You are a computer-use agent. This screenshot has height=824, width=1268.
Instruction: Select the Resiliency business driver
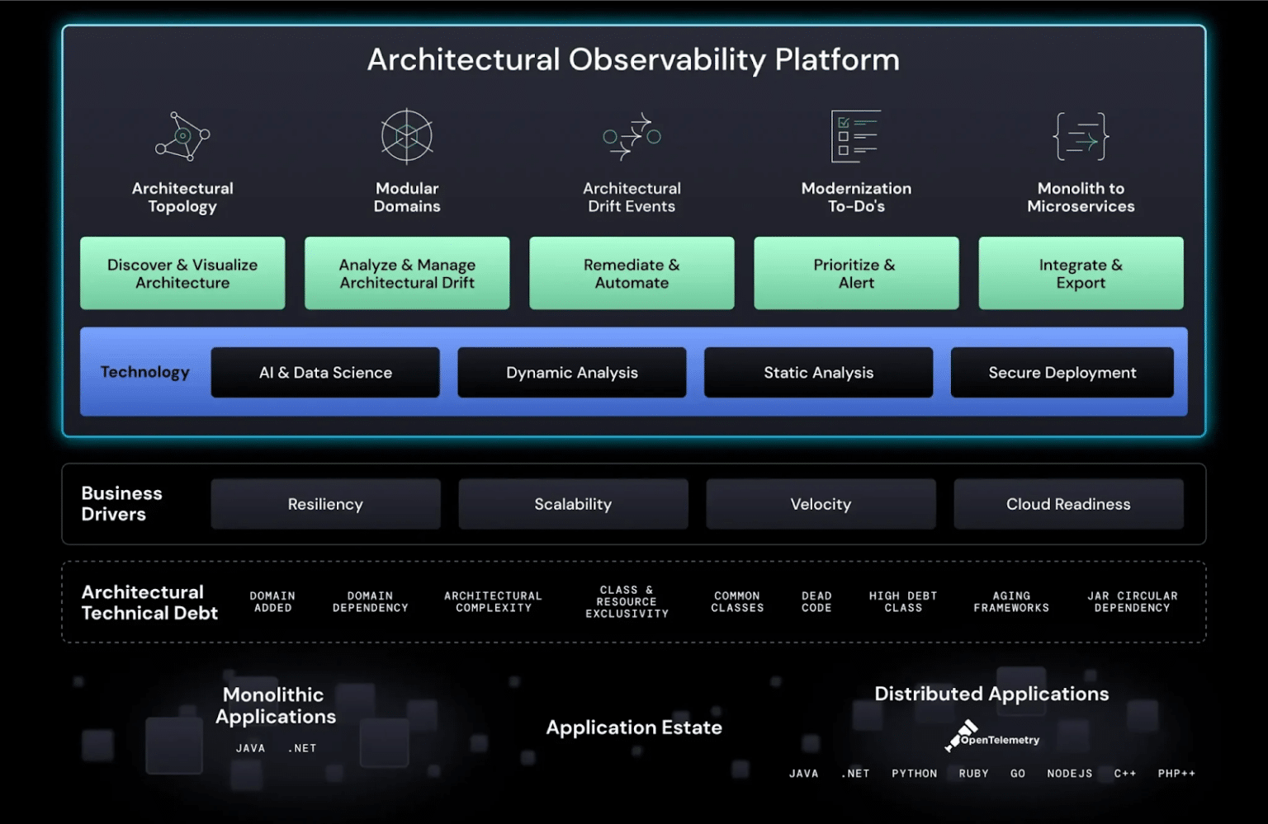tap(325, 504)
